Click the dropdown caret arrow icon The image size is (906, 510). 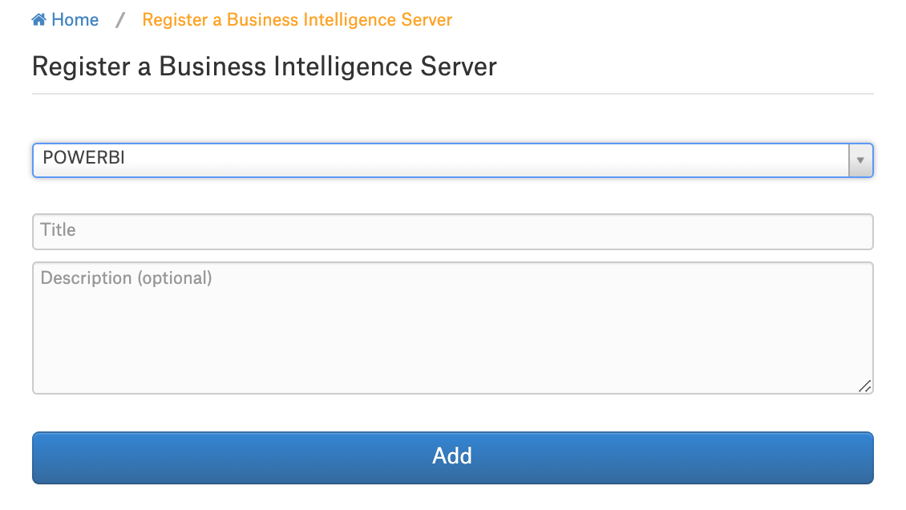860,160
